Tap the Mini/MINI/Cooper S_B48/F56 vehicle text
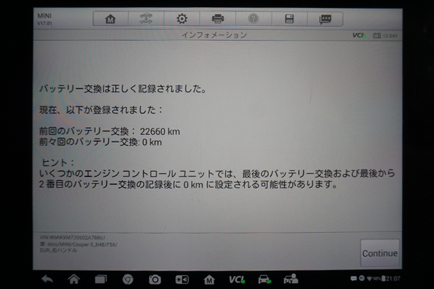 point(78,244)
